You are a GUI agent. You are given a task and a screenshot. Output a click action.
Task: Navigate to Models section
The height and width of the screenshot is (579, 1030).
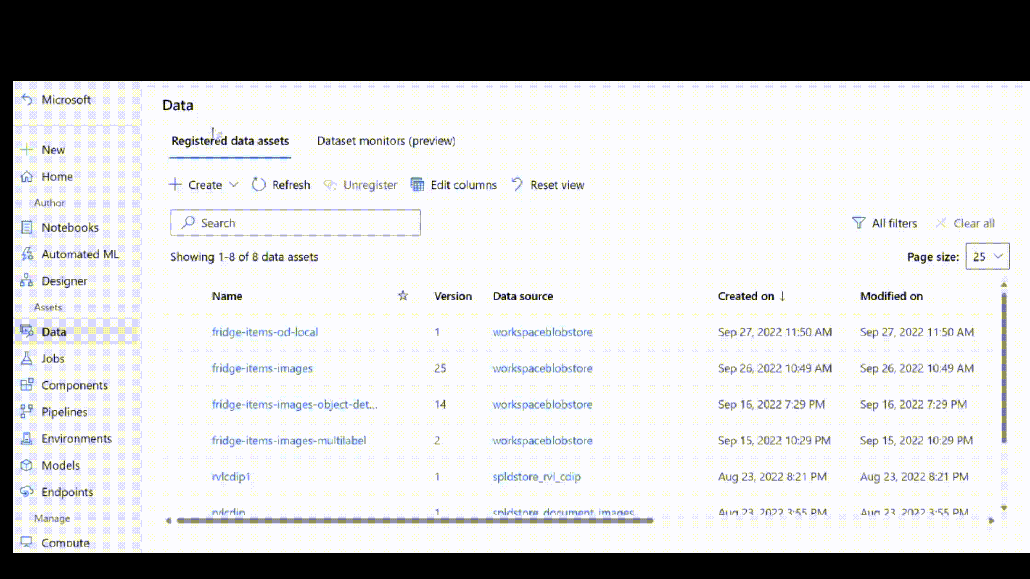coord(61,465)
